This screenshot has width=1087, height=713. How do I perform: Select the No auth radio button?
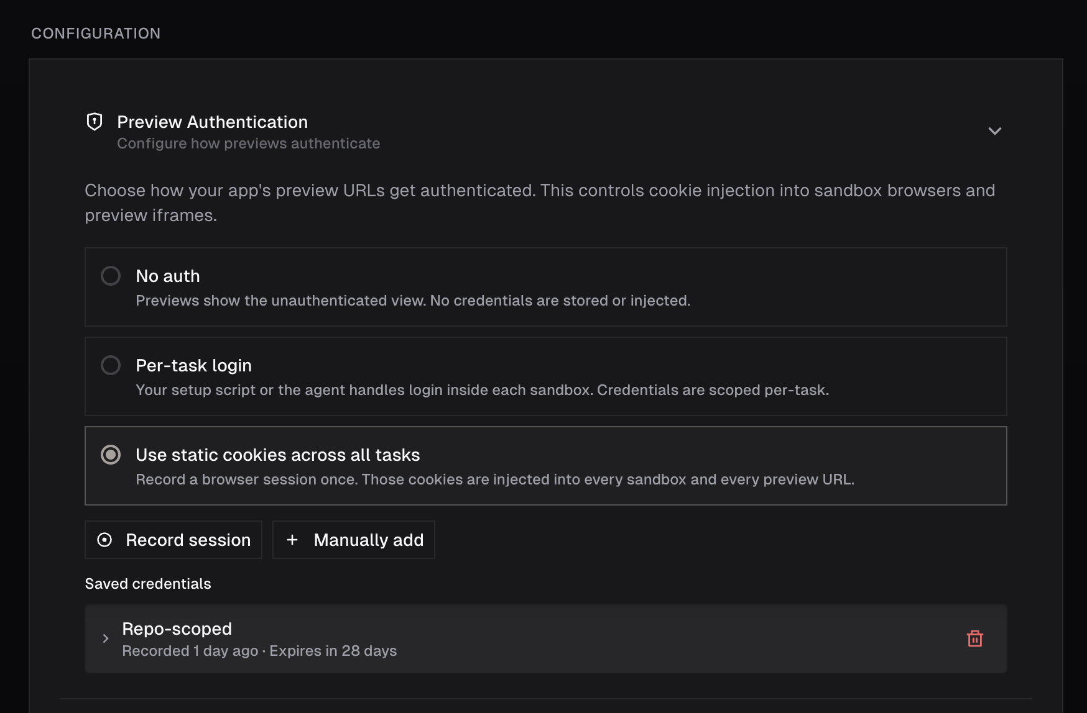pos(111,276)
